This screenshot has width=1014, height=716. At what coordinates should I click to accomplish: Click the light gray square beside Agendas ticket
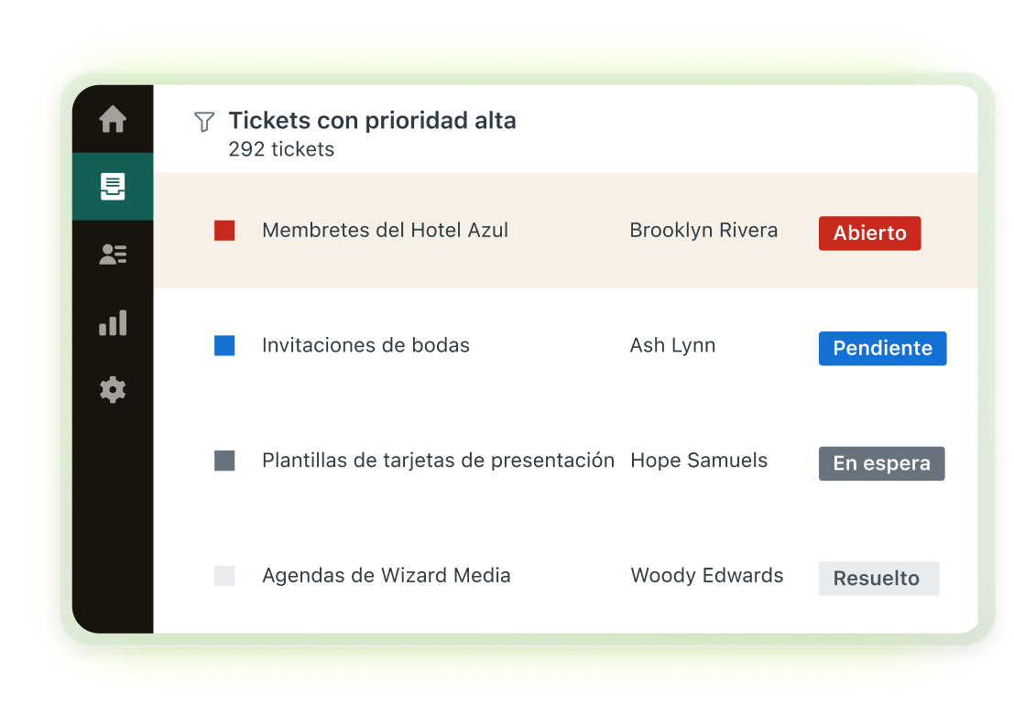point(224,576)
